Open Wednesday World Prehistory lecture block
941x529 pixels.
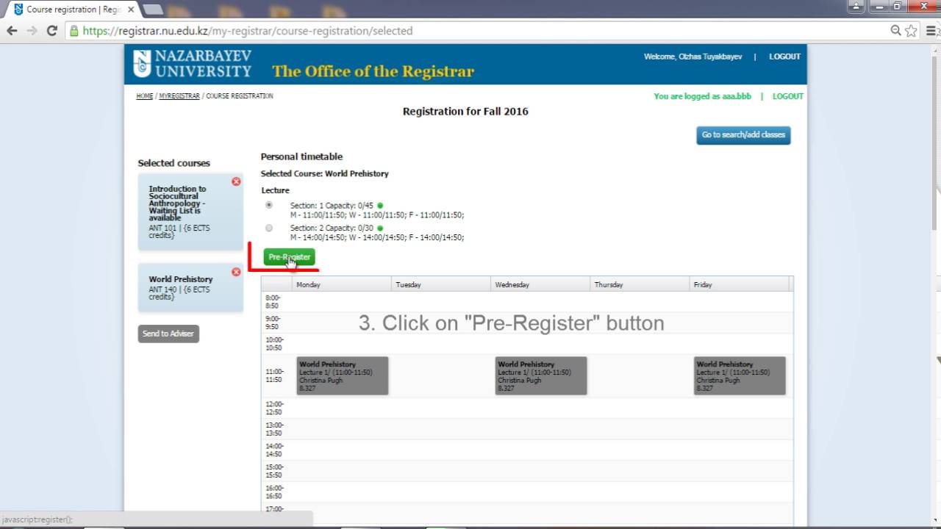click(541, 375)
